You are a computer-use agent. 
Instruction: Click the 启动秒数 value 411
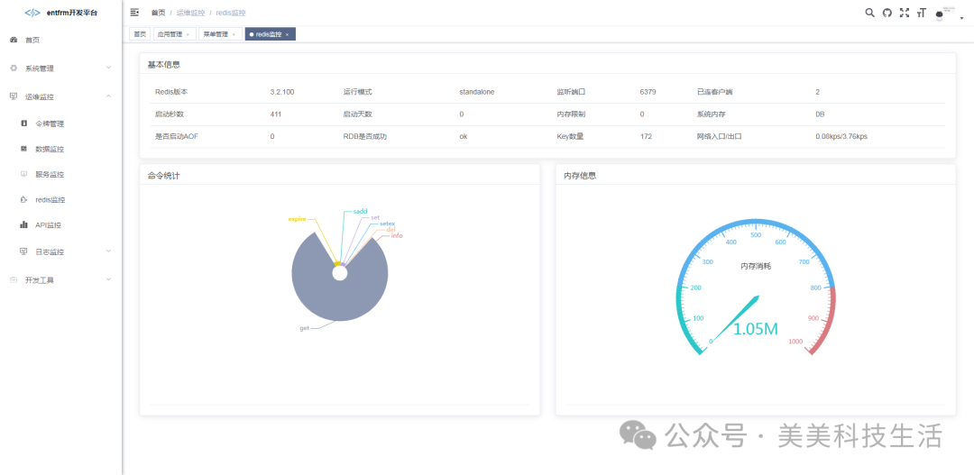[277, 114]
